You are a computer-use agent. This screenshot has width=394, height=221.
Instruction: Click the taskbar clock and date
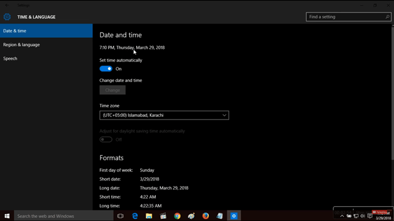click(383, 216)
